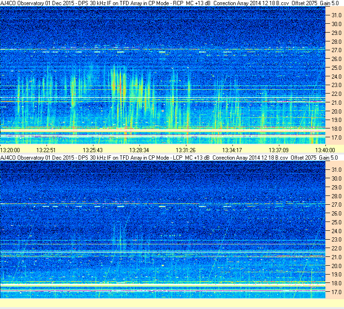344x309 pixels.
Task: Click the LCP spectrogram title line
Action: [x=169, y=158]
